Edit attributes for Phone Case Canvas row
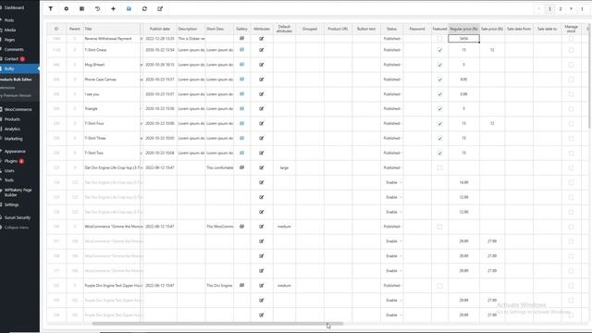Viewport: 592px width, 333px height. click(261, 80)
